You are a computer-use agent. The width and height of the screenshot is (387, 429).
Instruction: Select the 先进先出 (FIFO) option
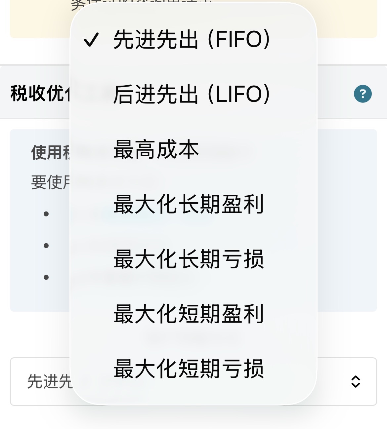192,40
